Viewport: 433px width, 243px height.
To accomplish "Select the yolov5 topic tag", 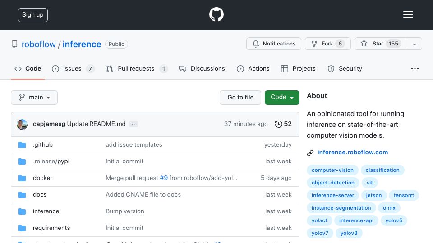I will pos(394,220).
